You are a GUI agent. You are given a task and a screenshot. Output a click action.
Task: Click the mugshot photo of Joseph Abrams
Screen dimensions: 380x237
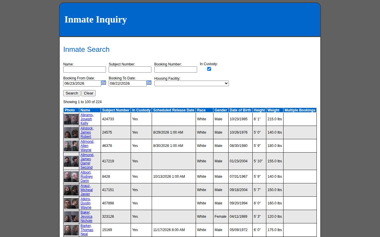click(x=71, y=119)
